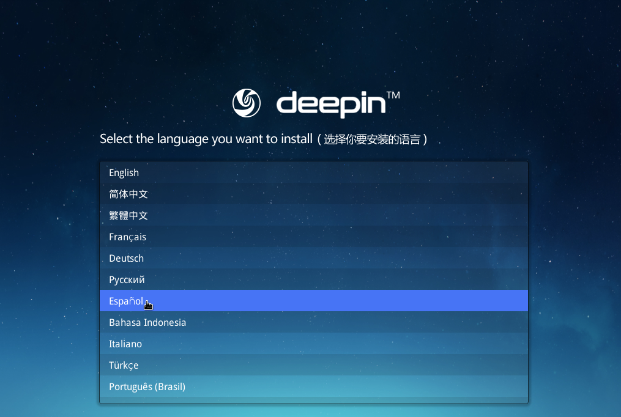Click the highlighted Español entry
Viewport: 621px width, 417px height.
tap(314, 301)
